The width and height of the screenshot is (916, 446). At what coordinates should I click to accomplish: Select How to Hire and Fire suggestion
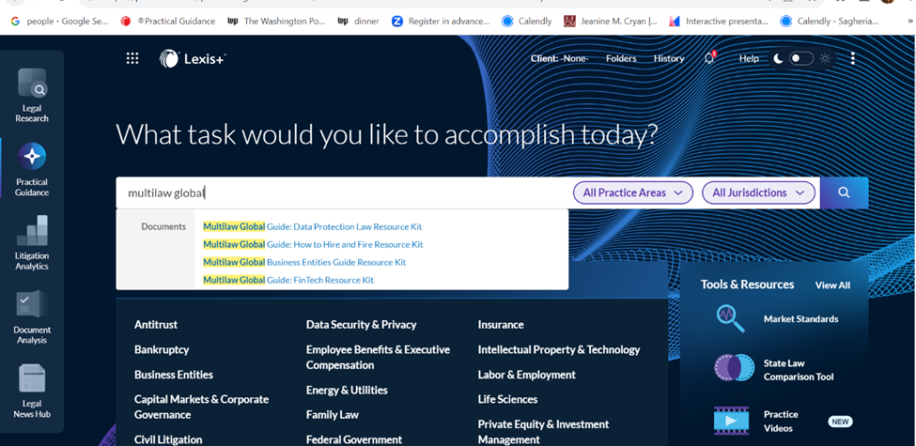pyautogui.click(x=313, y=244)
